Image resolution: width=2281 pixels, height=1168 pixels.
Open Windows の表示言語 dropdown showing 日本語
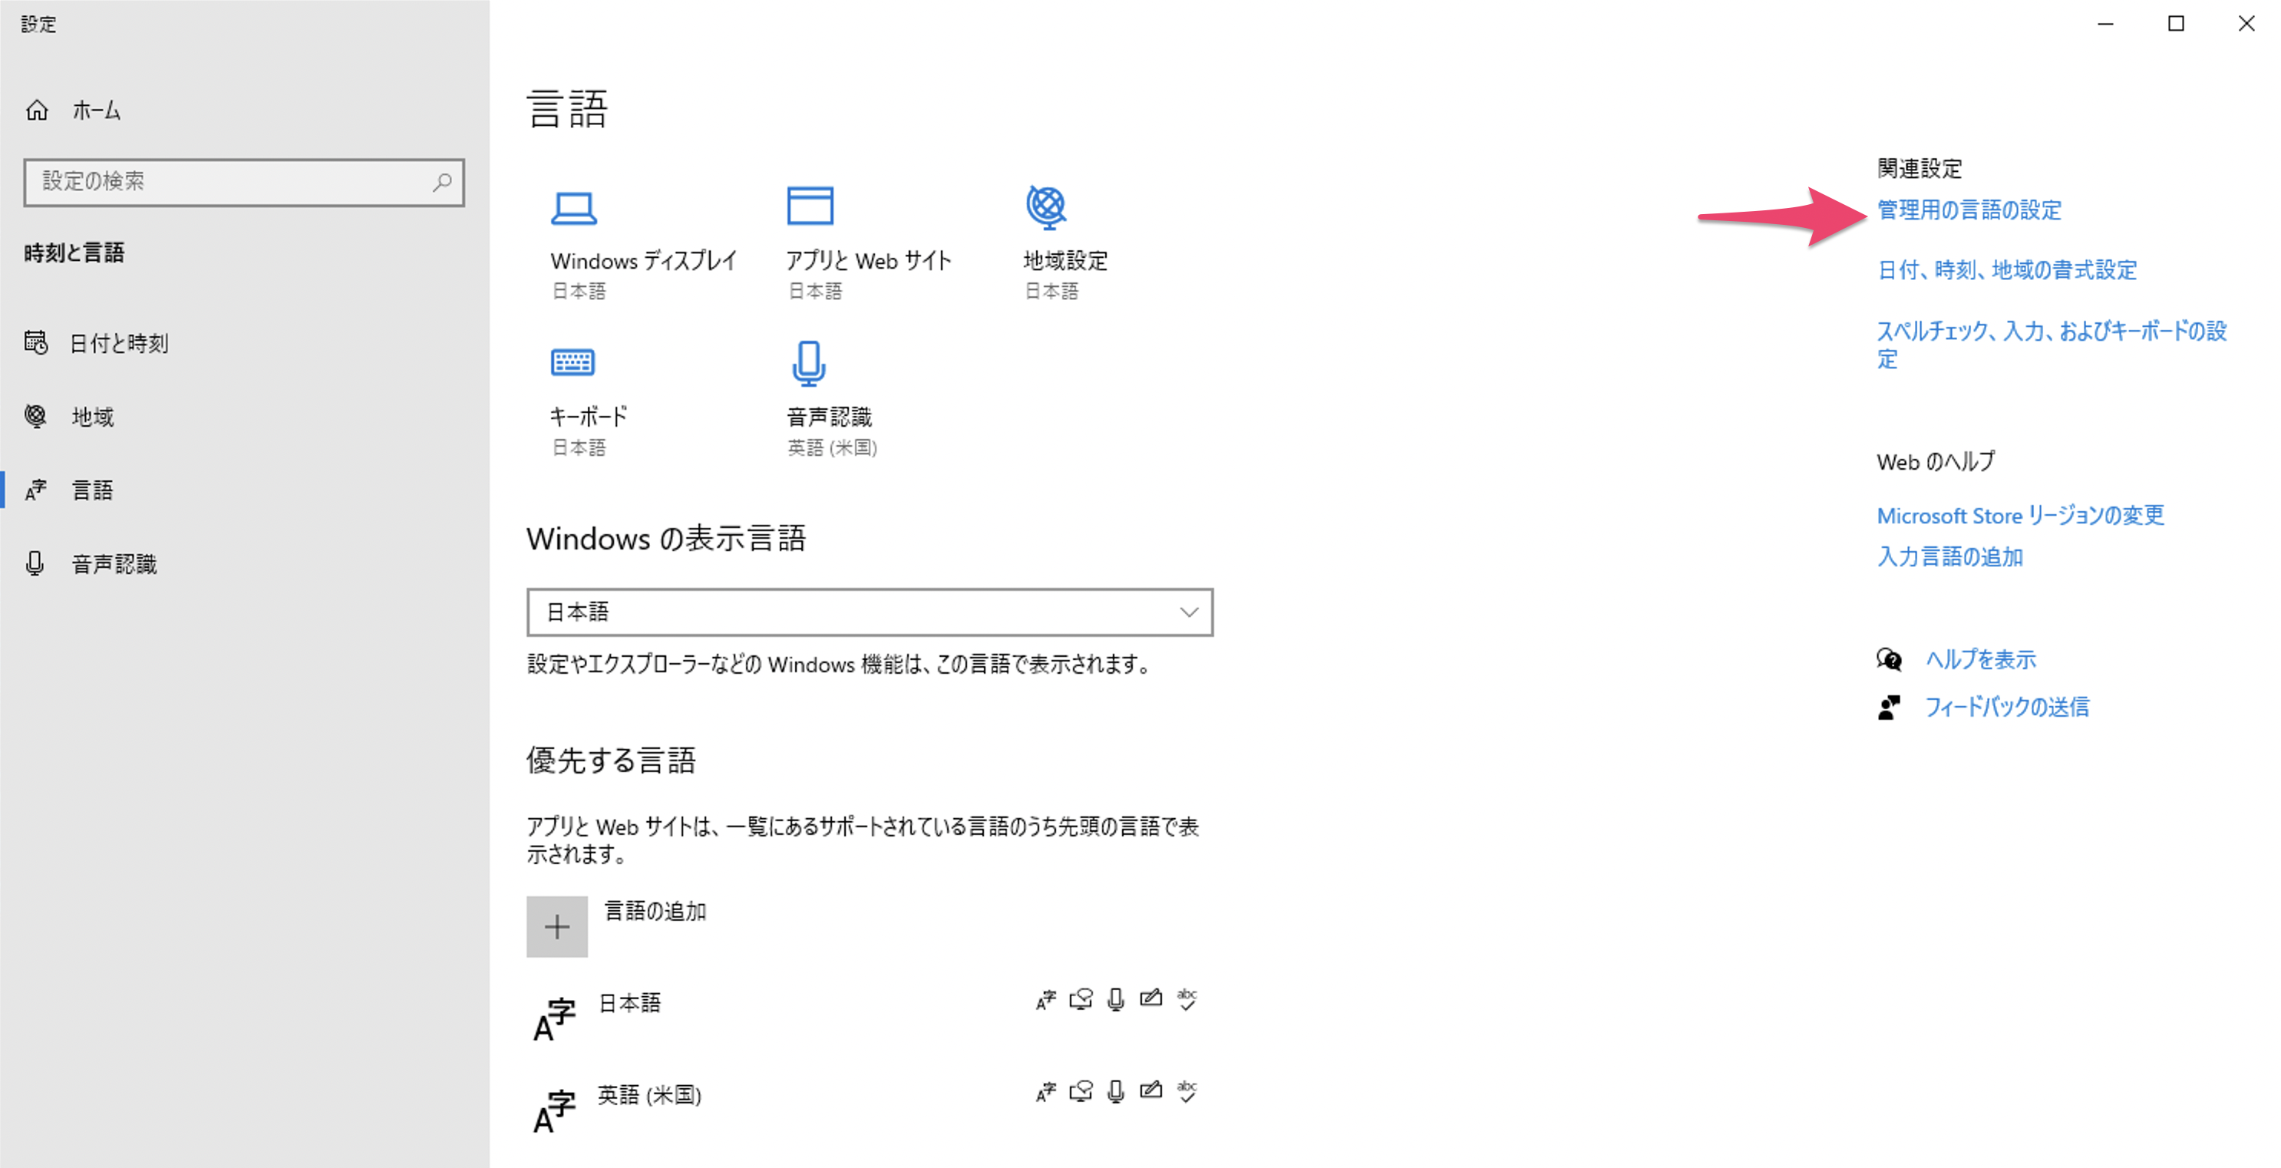(x=870, y=612)
